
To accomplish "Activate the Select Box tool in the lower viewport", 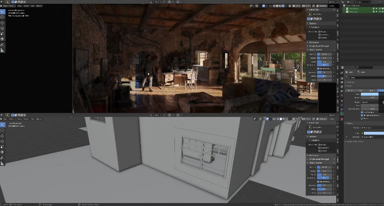I will pyautogui.click(x=3, y=125).
